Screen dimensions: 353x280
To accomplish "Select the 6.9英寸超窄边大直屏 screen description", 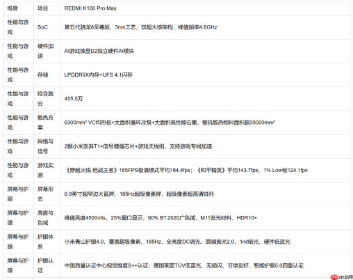I will point(139,194).
